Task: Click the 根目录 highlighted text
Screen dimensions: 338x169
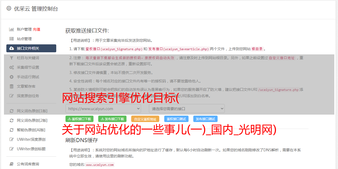Action: pyautogui.click(x=257, y=49)
